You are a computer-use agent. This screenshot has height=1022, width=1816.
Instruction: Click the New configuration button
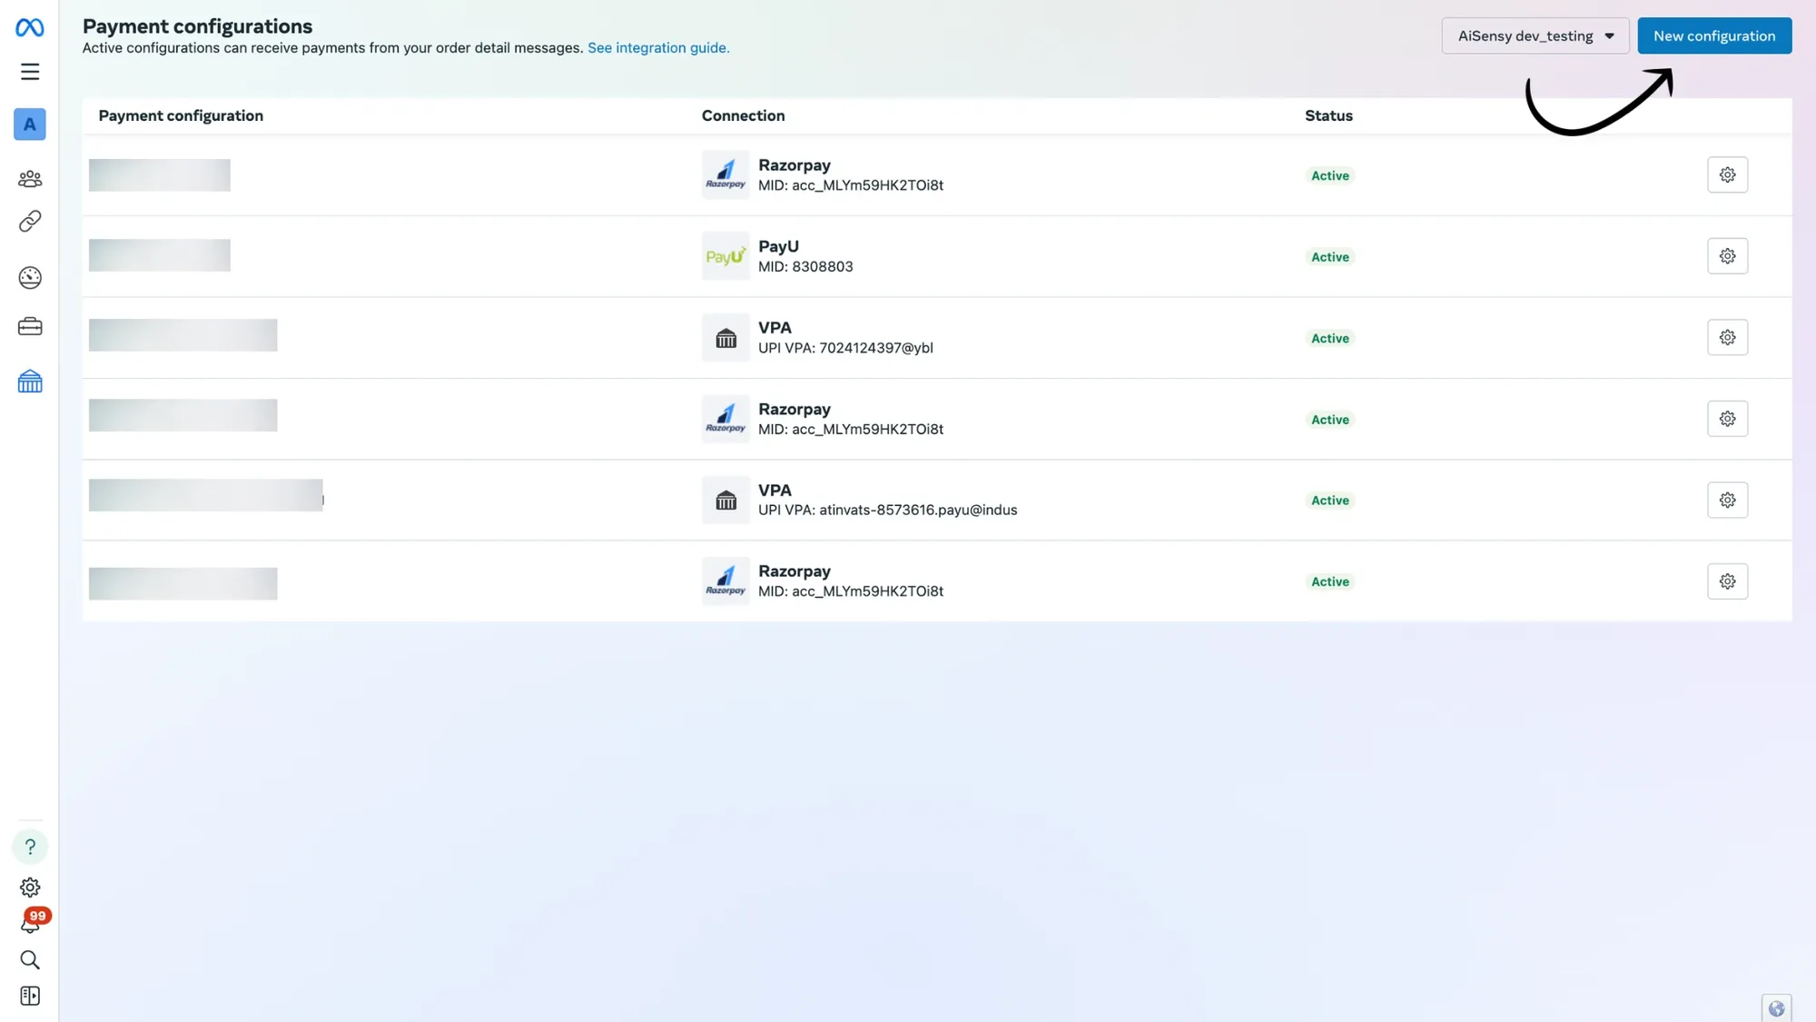tap(1713, 35)
